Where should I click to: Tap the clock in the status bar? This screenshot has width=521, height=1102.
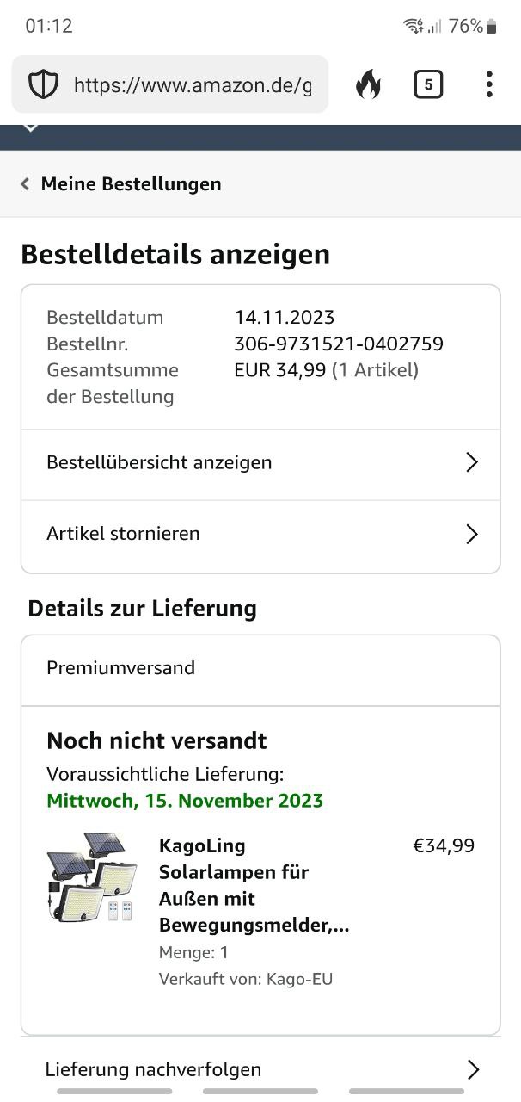[x=49, y=26]
